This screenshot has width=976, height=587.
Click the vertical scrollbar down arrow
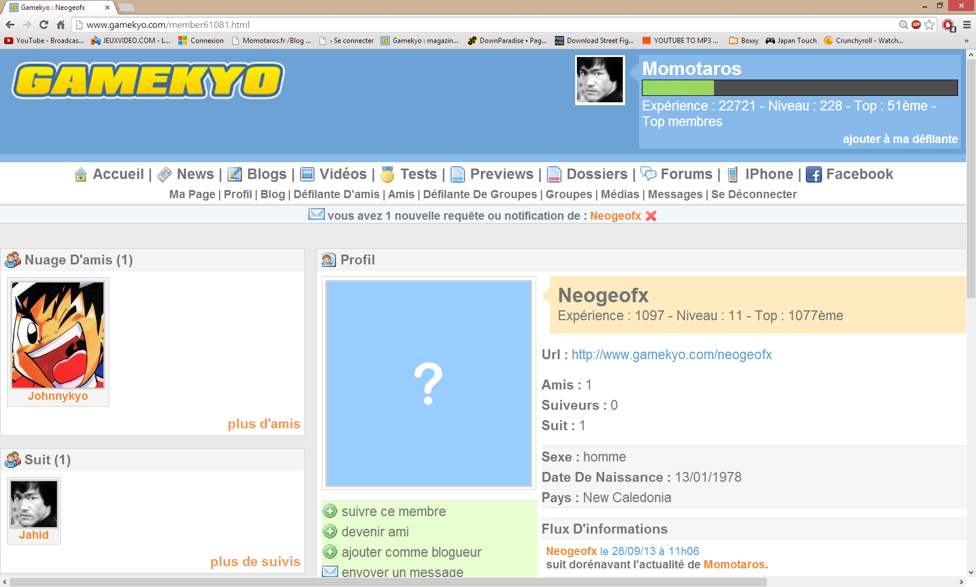[x=971, y=572]
